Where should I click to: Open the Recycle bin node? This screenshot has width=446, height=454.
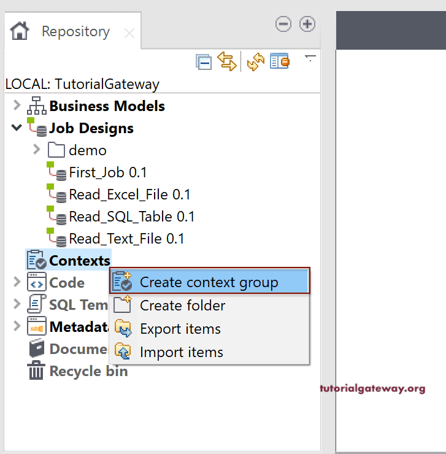point(88,371)
